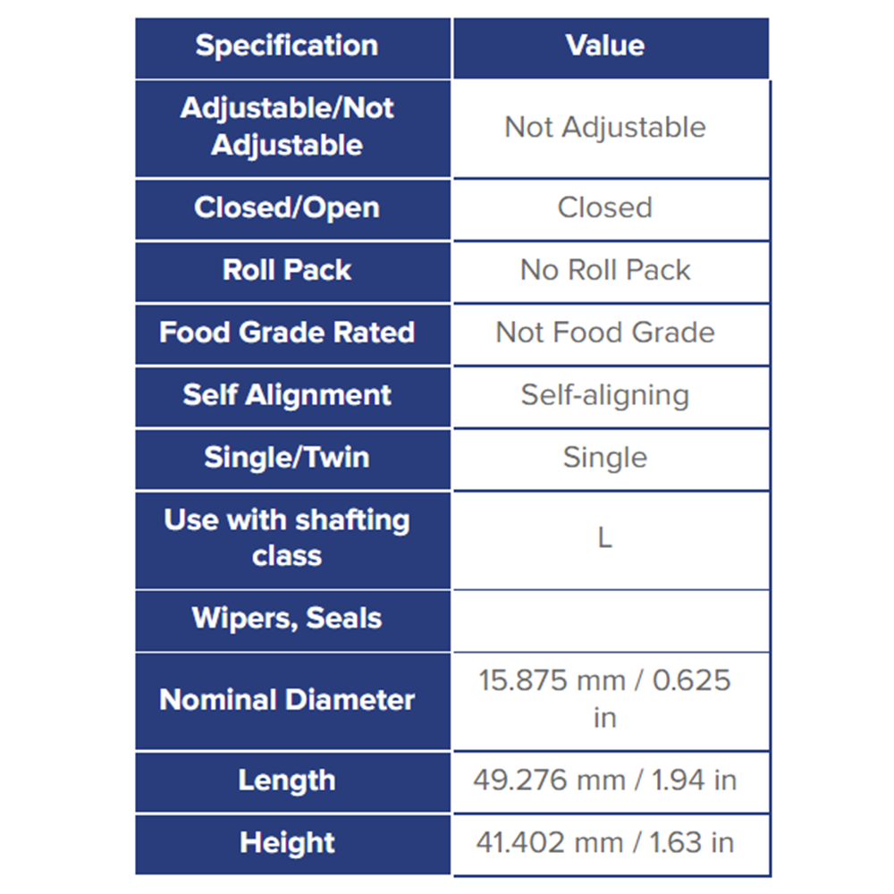The width and height of the screenshot is (894, 894).
Task: Select the Self Alignment label cell
Action: coord(292,397)
